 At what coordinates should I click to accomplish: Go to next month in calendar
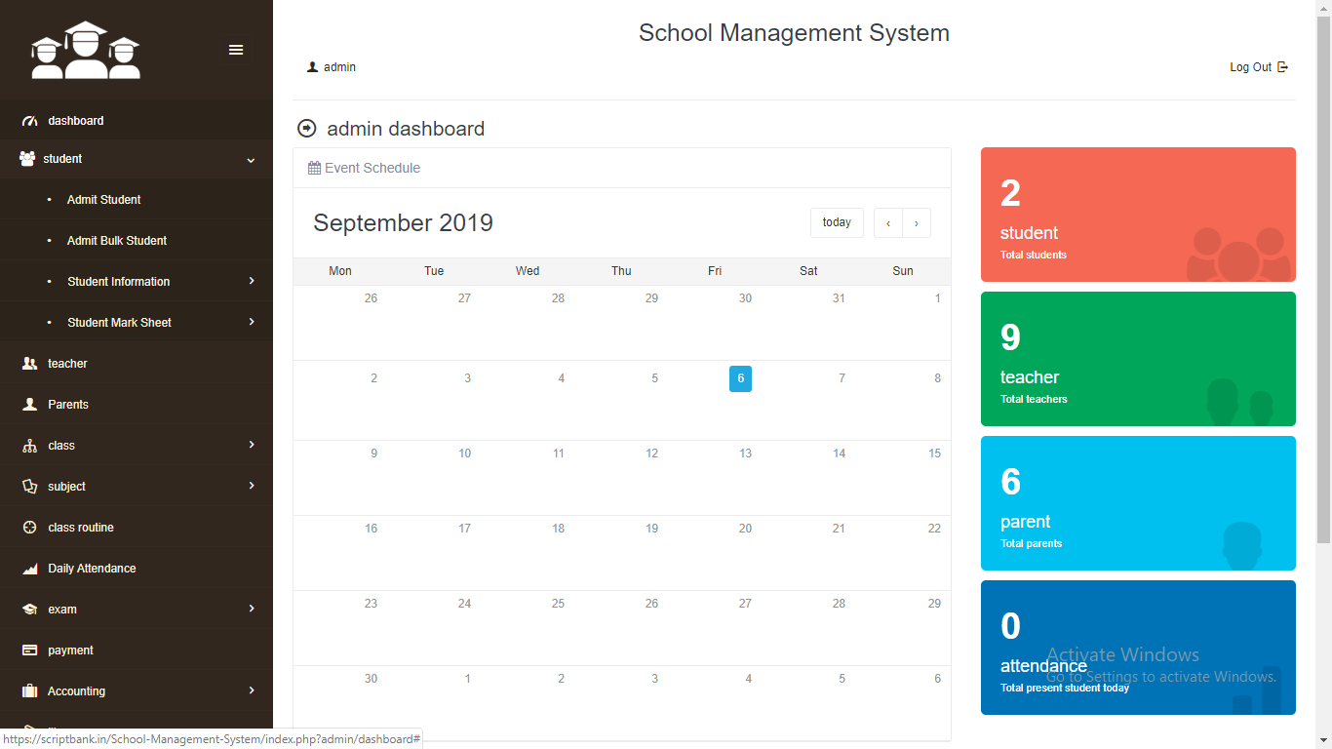[917, 223]
